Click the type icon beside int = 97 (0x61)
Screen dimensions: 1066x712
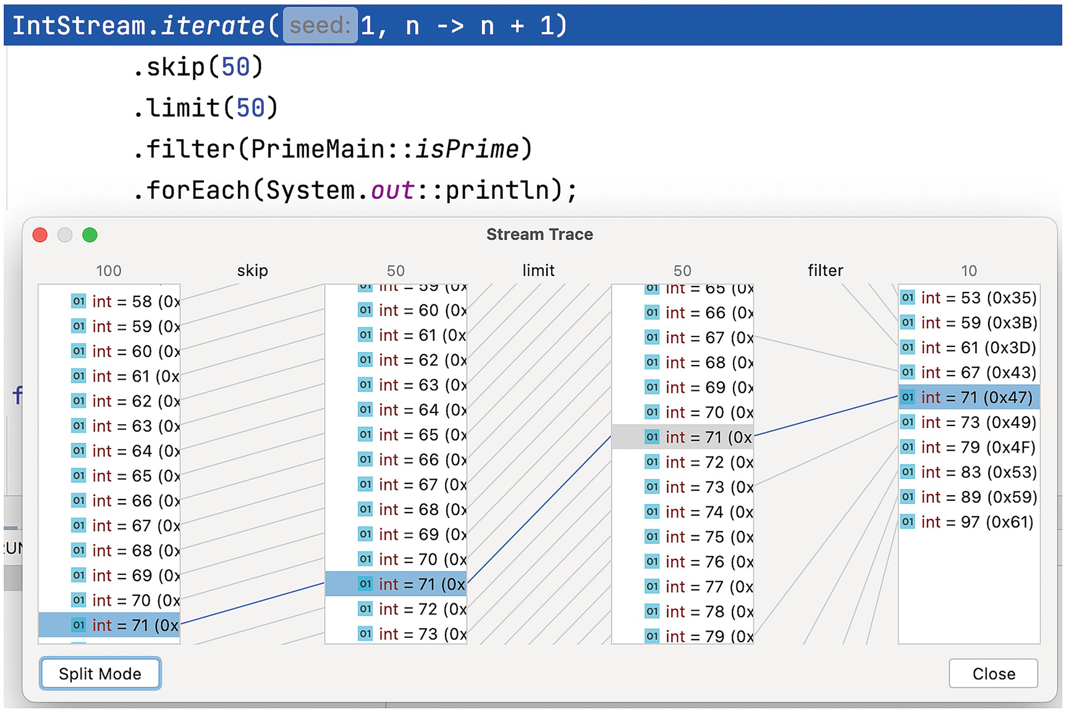click(907, 522)
